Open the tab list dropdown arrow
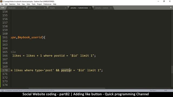 point(171,8)
